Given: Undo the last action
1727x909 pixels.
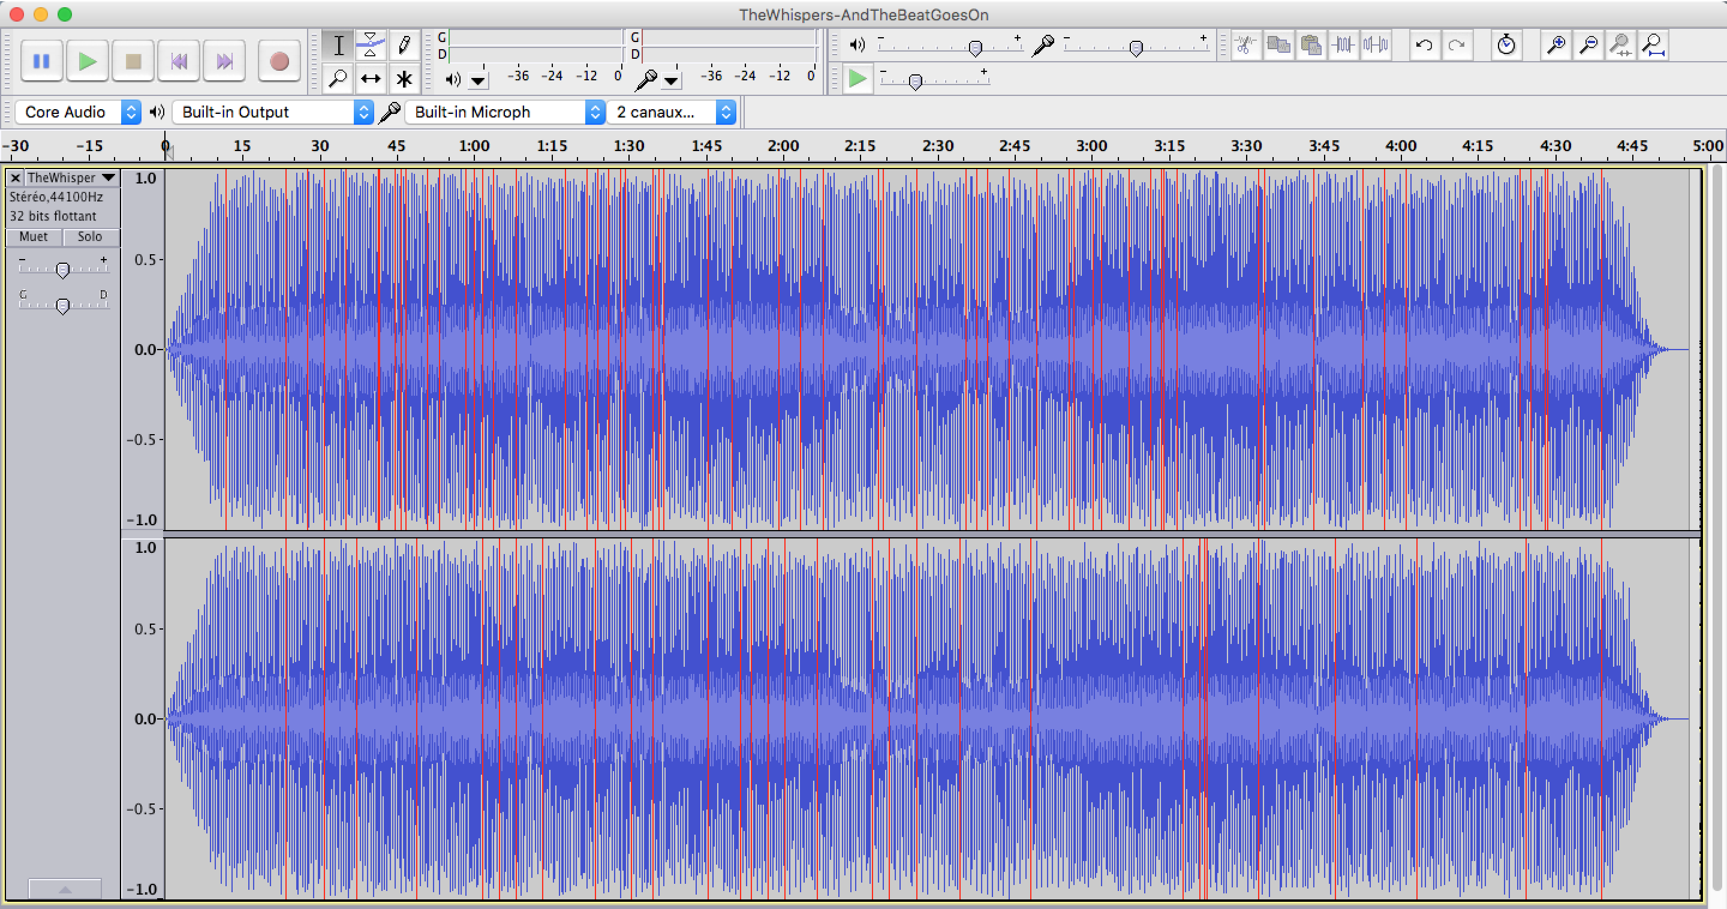Looking at the screenshot, I should click(x=1424, y=46).
